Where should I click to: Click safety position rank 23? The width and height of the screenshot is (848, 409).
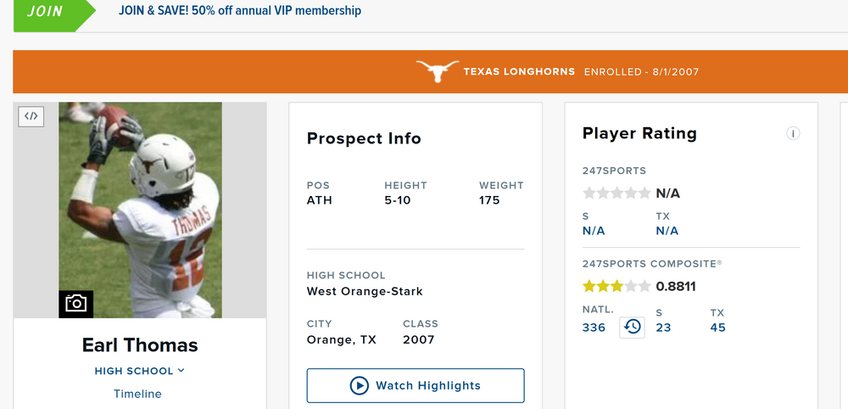coord(663,328)
